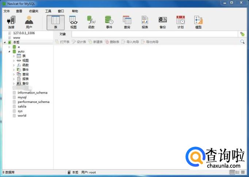Select the www connection

coord(17,38)
